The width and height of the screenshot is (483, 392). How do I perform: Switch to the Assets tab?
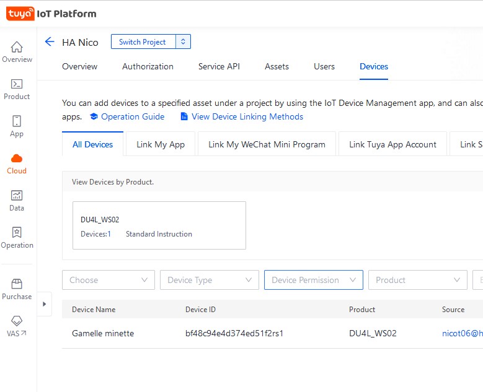[x=277, y=66]
